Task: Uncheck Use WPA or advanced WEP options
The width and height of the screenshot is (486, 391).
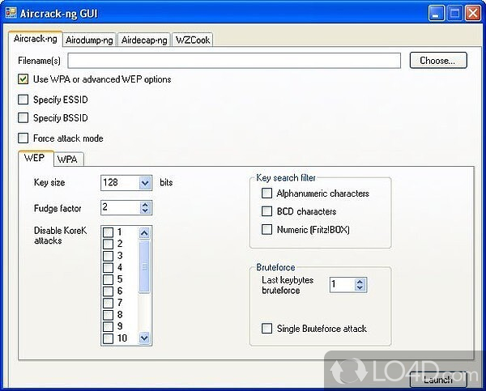Action: 23,79
